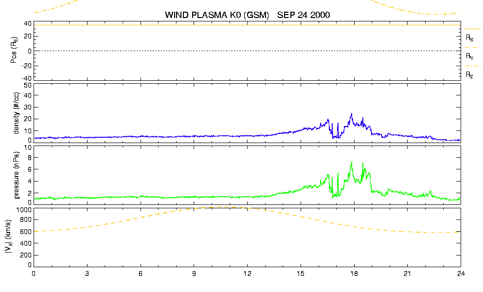Click the -20 tick on the position axis
This screenshot has width=483, height=292.
[x=27, y=66]
